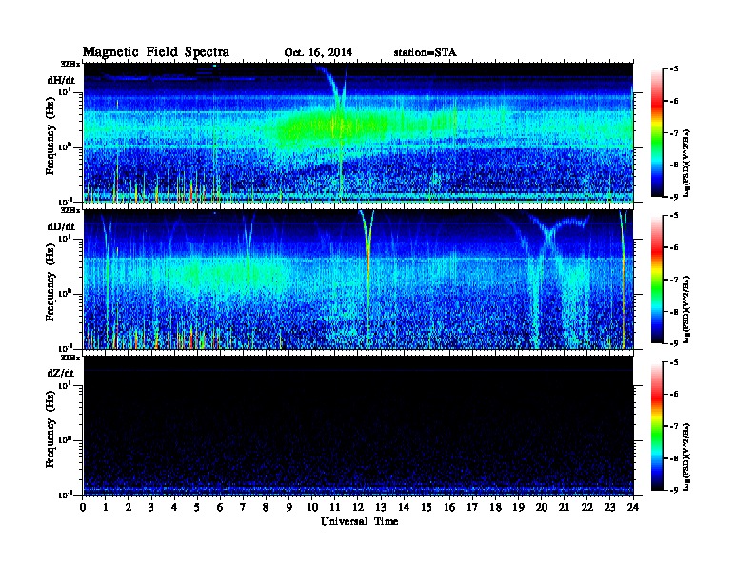Click the dark dZ/dt spectrogram plot area
This screenshot has height=582, width=754.
(359, 426)
